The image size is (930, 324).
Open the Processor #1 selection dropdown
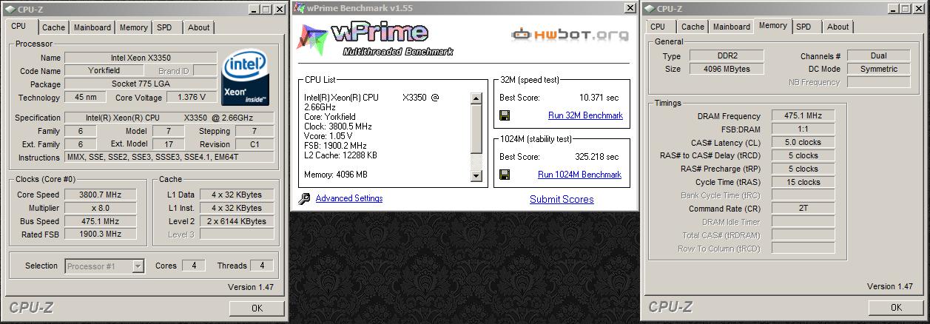tap(138, 266)
